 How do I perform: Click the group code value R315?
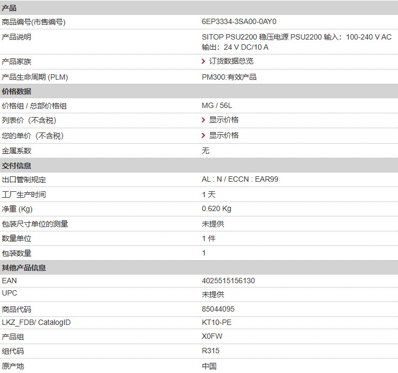(210, 351)
